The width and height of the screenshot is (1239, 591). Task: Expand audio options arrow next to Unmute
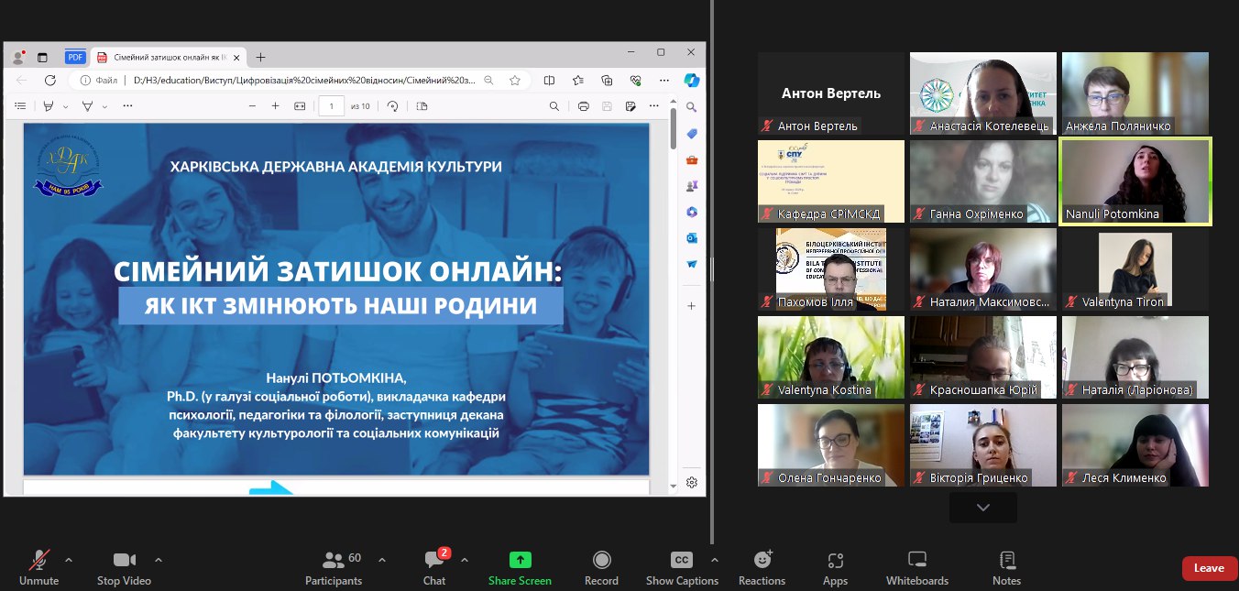[x=69, y=560]
